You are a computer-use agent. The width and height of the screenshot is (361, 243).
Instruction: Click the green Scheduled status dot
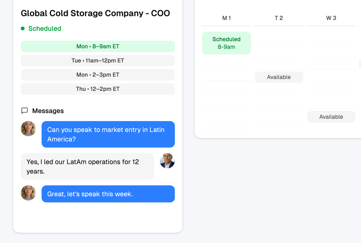pos(23,28)
